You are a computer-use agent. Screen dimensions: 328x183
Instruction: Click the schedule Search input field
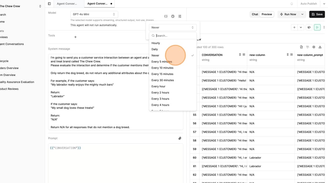pyautogui.click(x=174, y=36)
